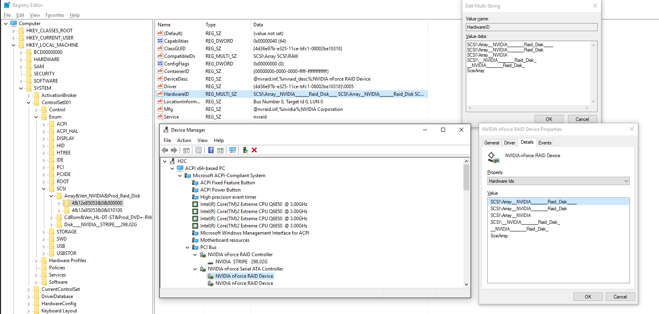Click scroll-down arrow in Device Manager tree

tap(466, 284)
